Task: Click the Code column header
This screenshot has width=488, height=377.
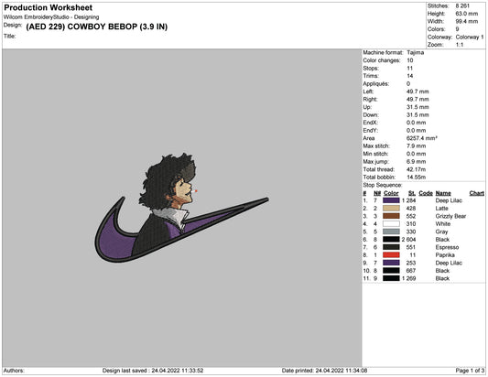Action: tap(426, 193)
